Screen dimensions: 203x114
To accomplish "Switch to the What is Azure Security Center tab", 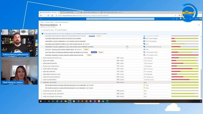I will point(110,12).
